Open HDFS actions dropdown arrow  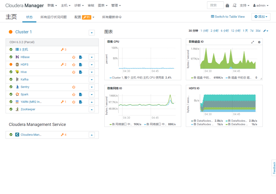pyautogui.click(x=92, y=65)
